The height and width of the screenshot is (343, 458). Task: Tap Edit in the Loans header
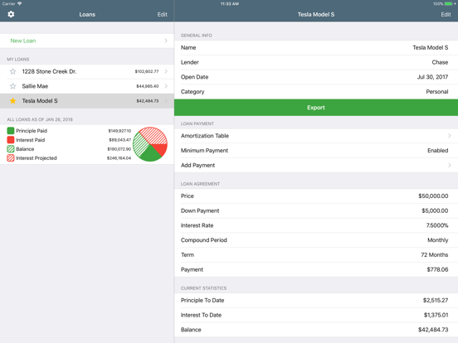pyautogui.click(x=162, y=14)
